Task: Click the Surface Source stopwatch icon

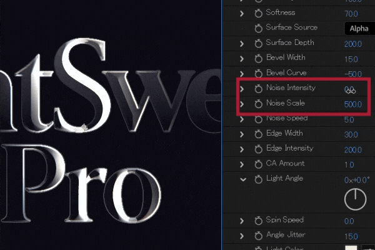Action: click(x=258, y=27)
